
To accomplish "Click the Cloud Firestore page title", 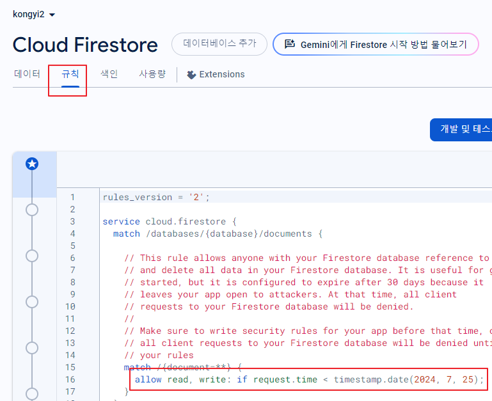I will coord(85,45).
